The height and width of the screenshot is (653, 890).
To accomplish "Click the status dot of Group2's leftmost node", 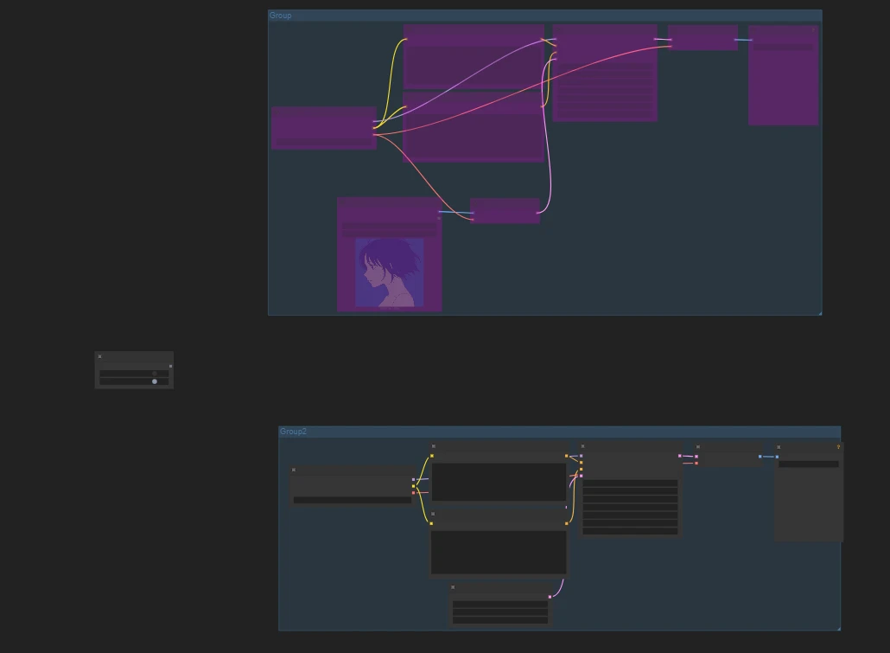I will pos(294,470).
